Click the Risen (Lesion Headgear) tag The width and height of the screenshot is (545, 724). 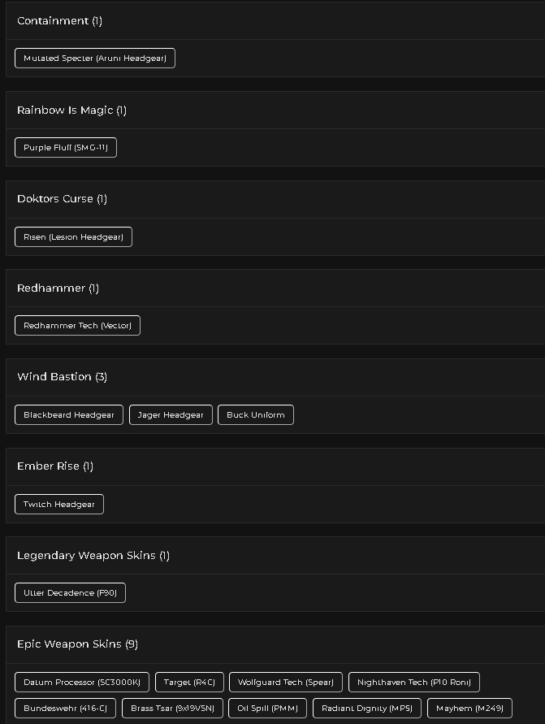(73, 237)
